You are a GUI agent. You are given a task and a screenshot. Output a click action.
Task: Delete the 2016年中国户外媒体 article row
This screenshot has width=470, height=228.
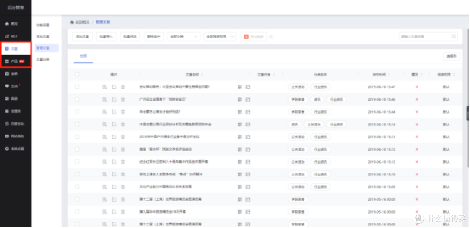(123, 137)
